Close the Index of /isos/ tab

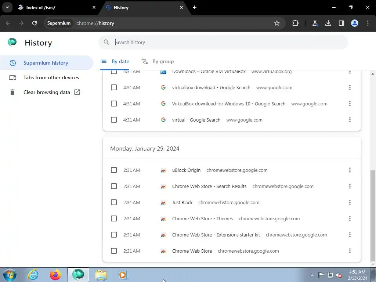(x=94, y=7)
